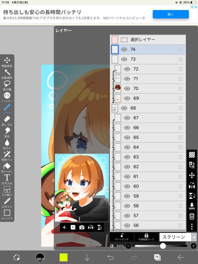Select the Move/Transform tool

pyautogui.click(x=7, y=62)
